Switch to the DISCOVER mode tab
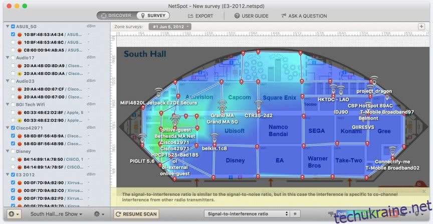Screen dimensions: 433x224 pyautogui.click(x=116, y=16)
